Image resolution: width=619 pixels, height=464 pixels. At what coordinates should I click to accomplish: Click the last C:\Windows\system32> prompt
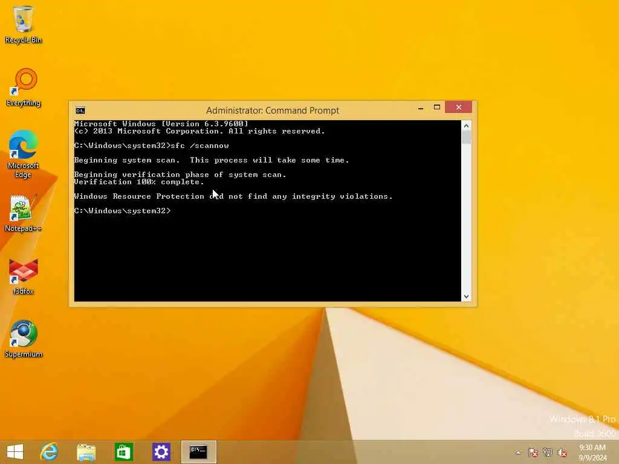point(122,211)
